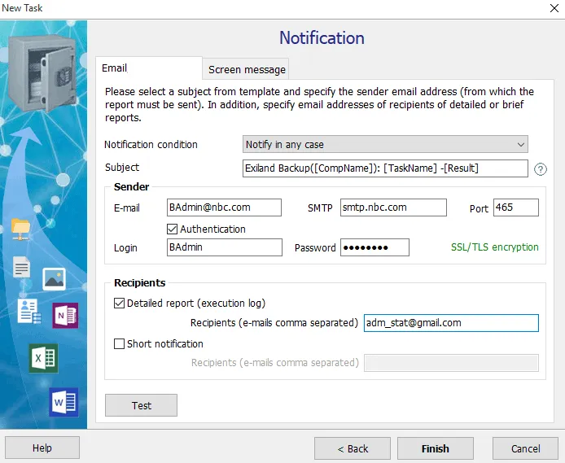
Task: Click the Test button
Action: click(x=142, y=405)
